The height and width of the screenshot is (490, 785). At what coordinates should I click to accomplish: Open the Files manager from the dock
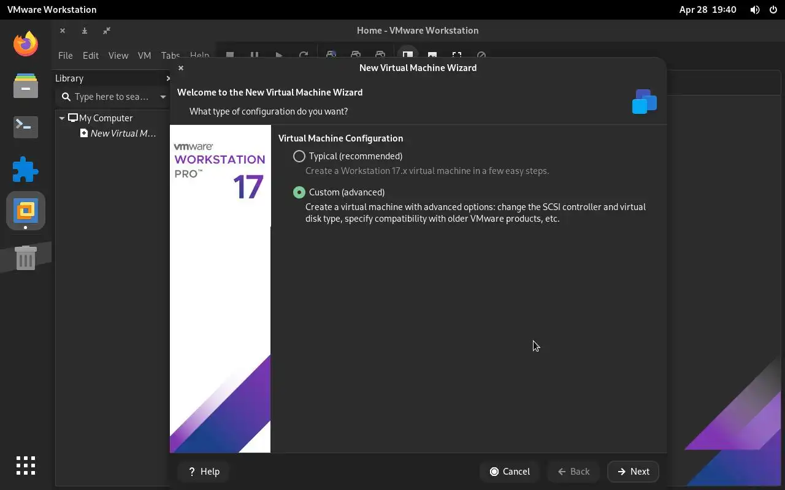pyautogui.click(x=26, y=85)
